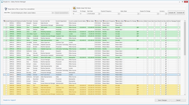This screenshot has width=189, height=105.
Task: Click the scrollbar up arrow
Action: (x=185, y=21)
